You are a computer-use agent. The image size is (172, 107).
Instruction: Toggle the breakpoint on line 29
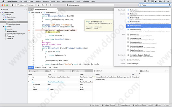pos(29,30)
